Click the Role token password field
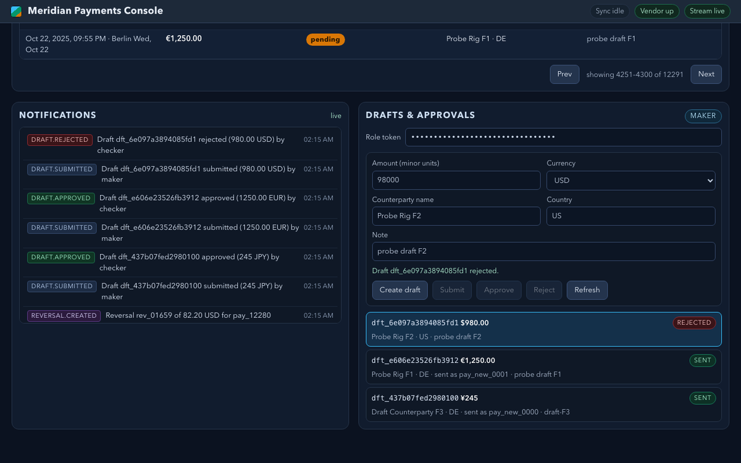 pos(563,137)
